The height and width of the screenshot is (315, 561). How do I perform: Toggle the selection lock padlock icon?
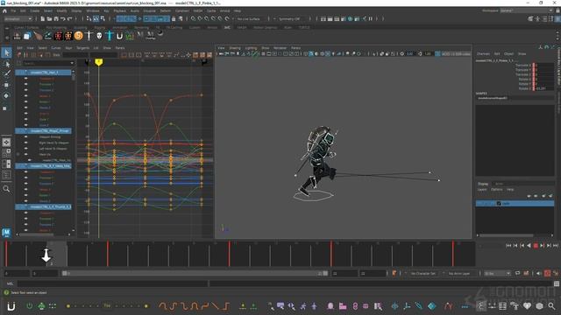tap(174, 19)
